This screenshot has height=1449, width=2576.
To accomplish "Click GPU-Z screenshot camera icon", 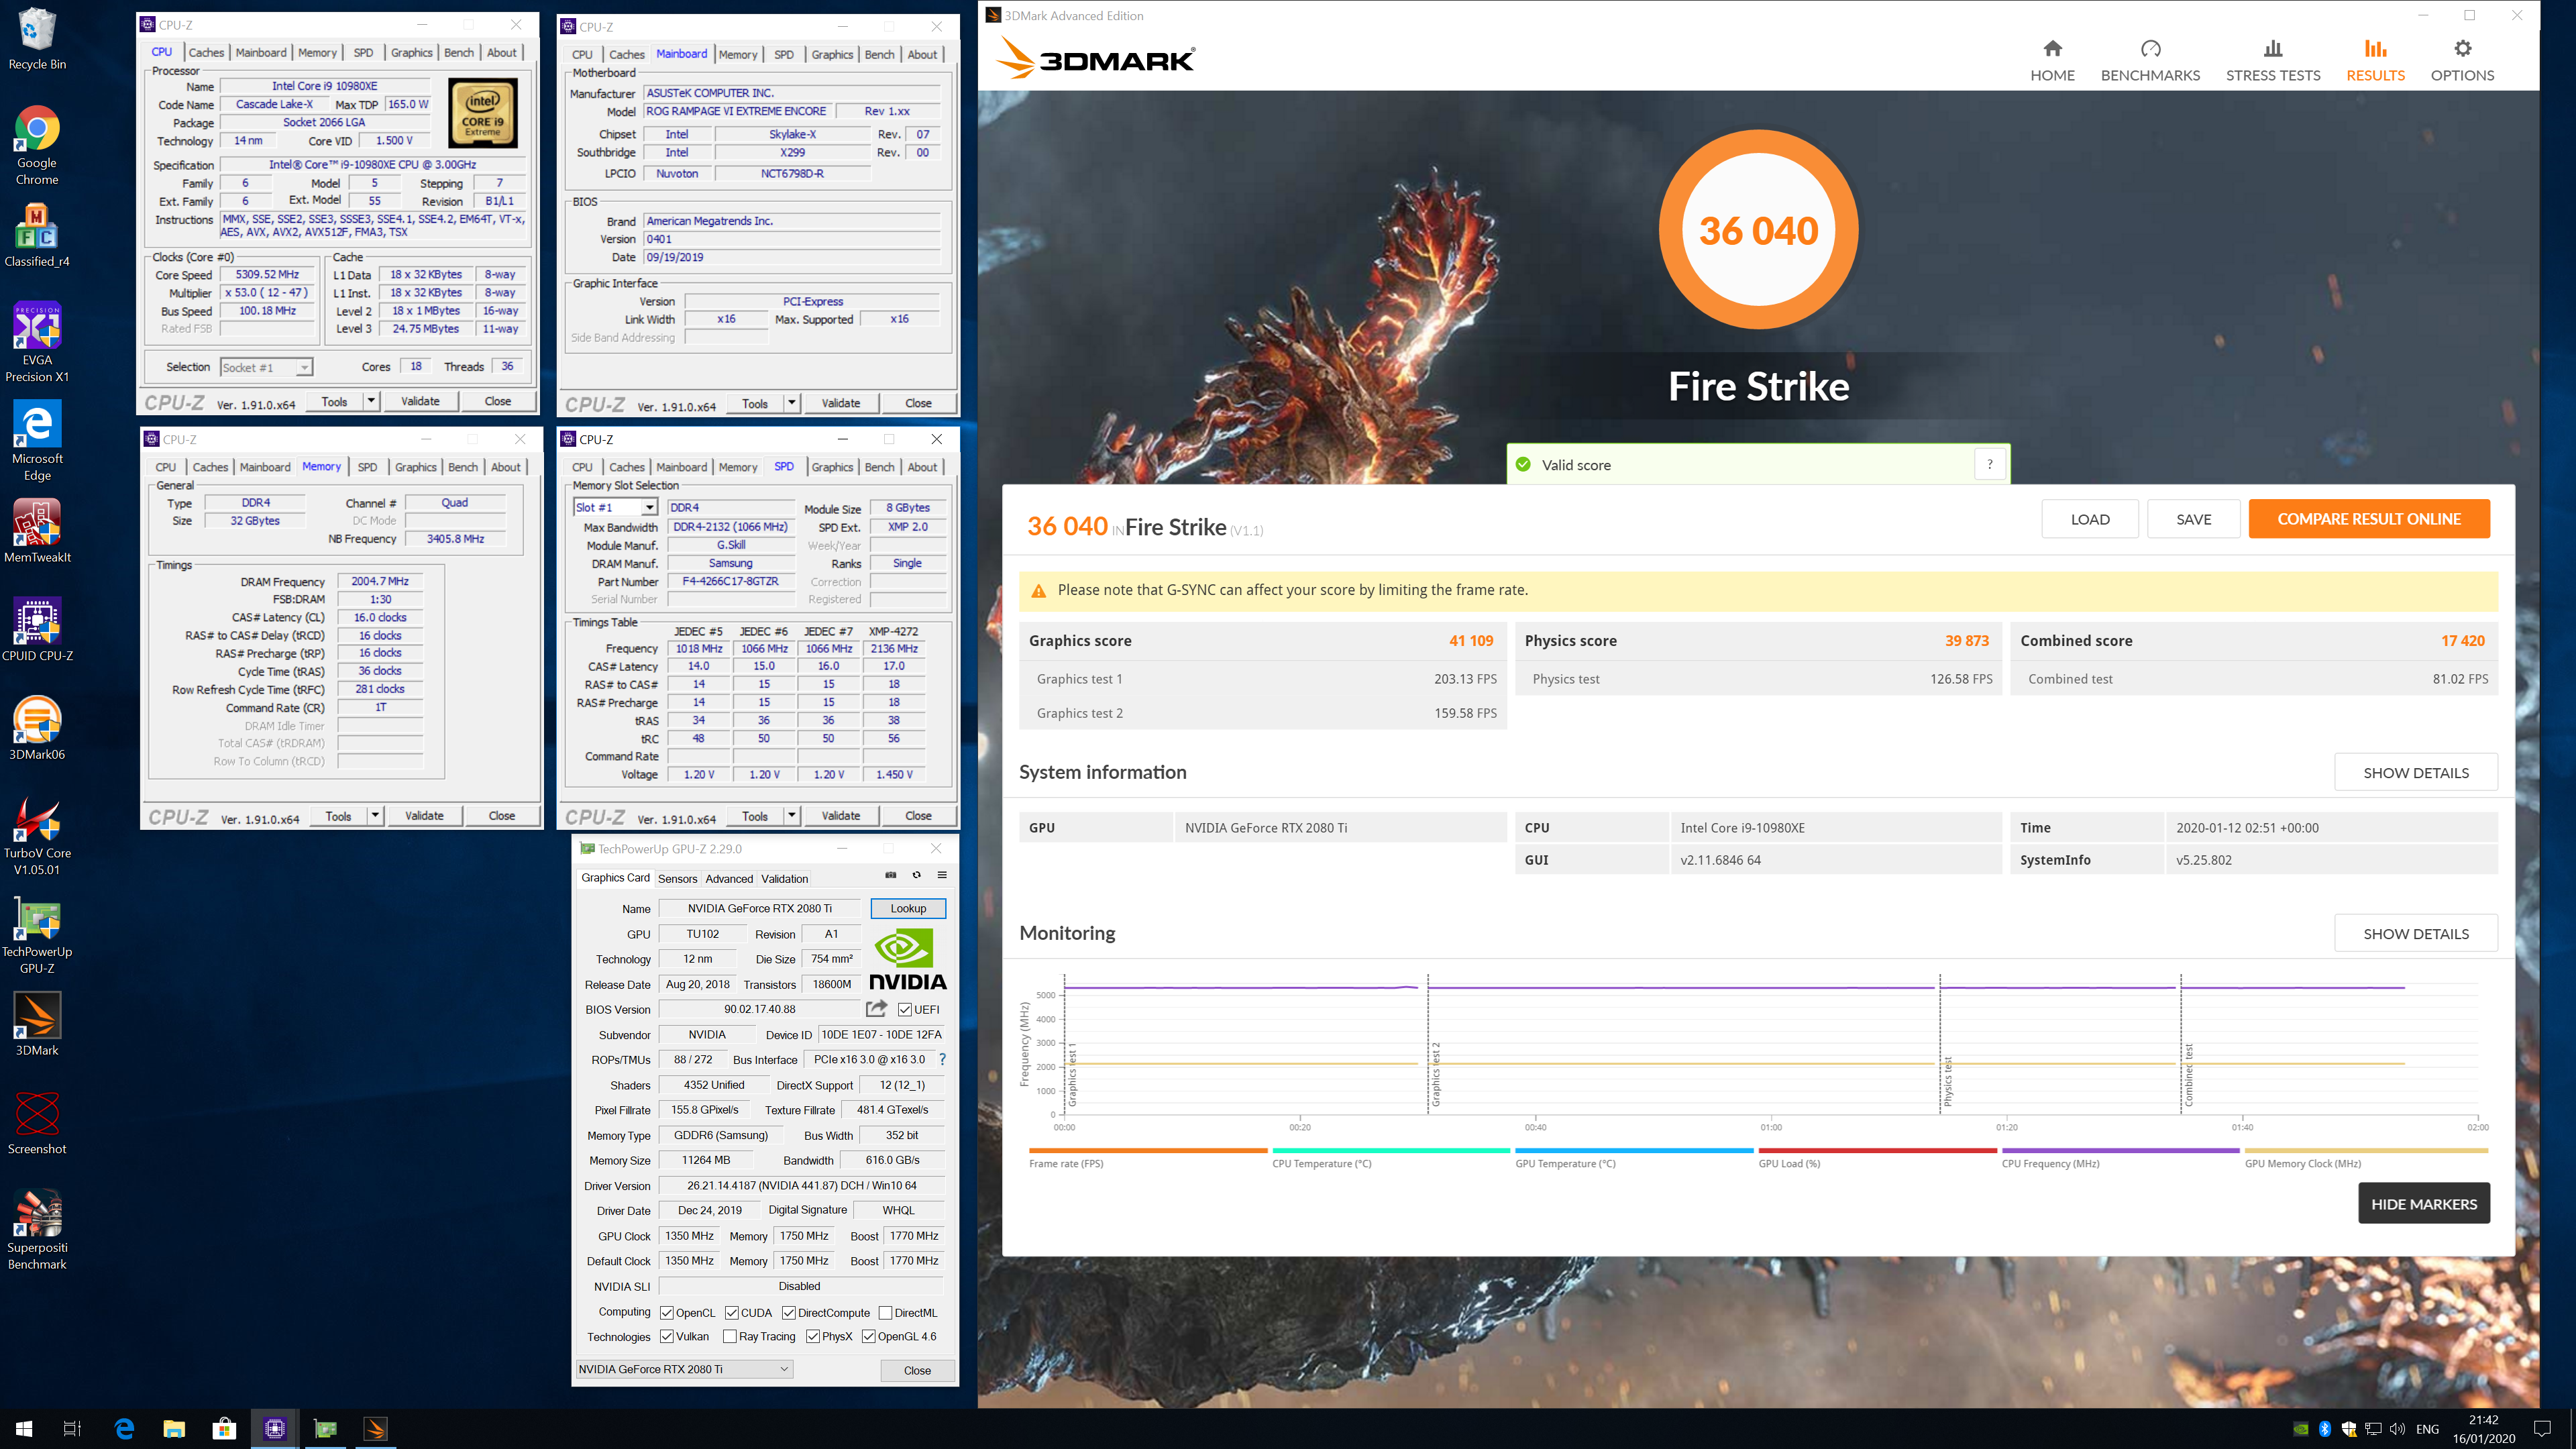I will [x=890, y=875].
